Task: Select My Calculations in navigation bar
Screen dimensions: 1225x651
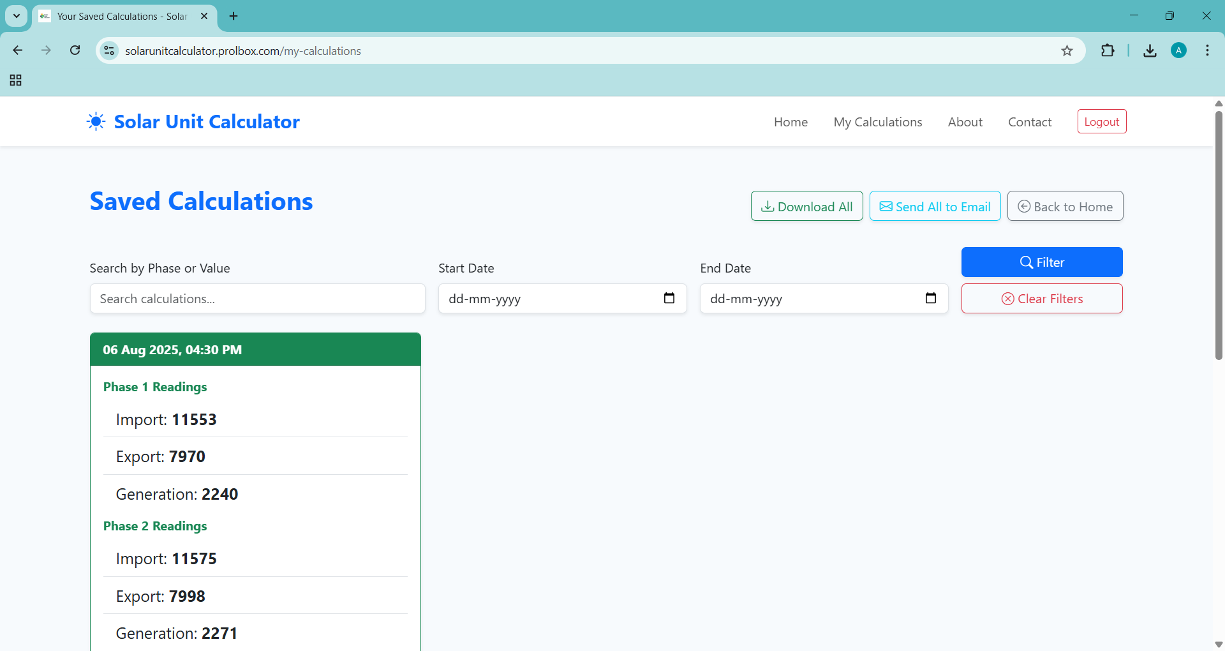Action: [877, 122]
